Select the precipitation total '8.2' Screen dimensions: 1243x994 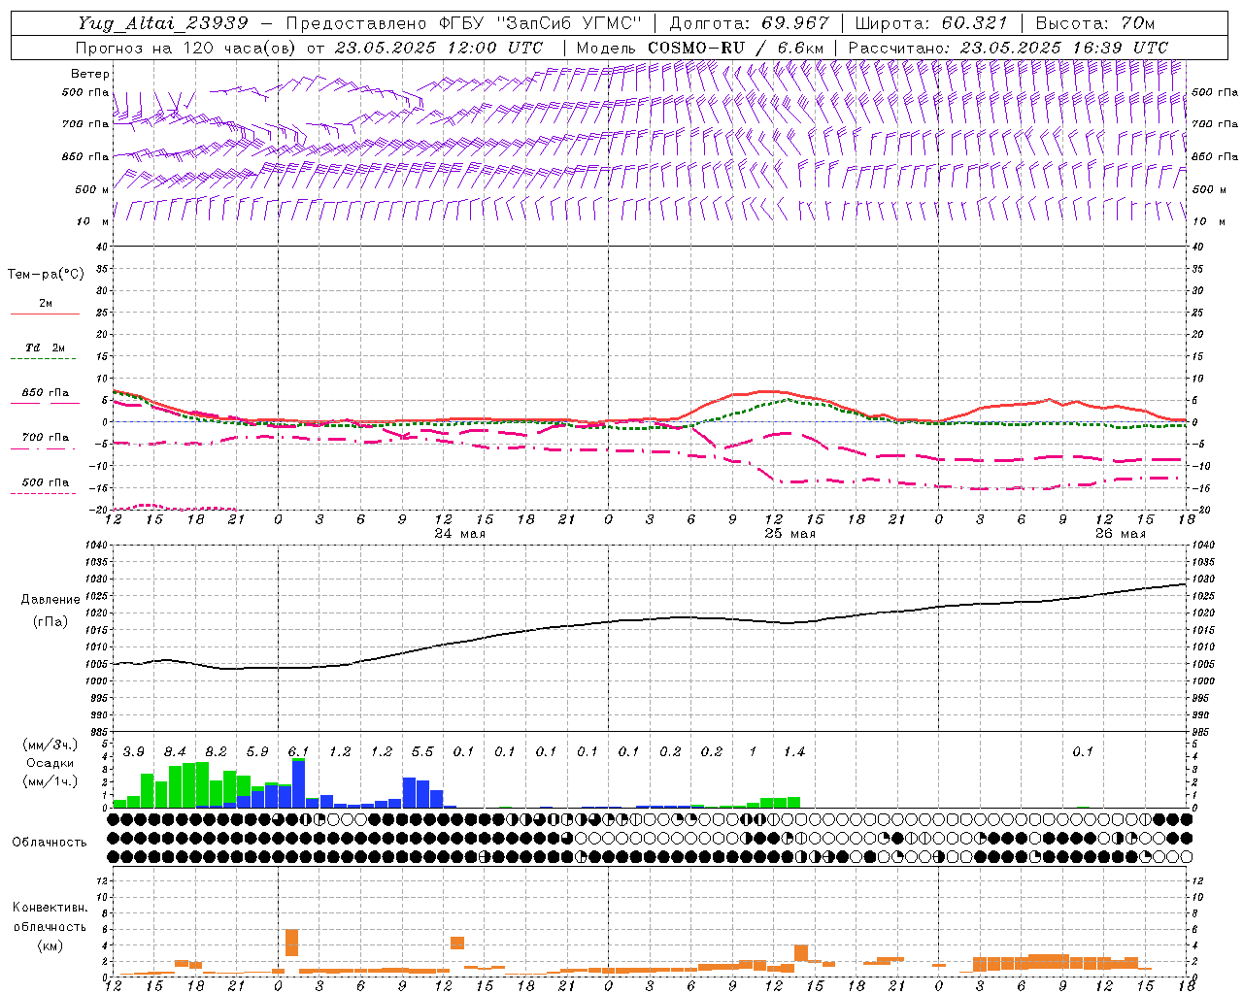(x=216, y=752)
